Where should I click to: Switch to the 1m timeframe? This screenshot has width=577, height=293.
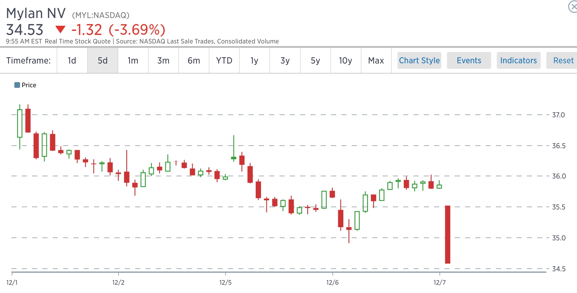pyautogui.click(x=133, y=60)
